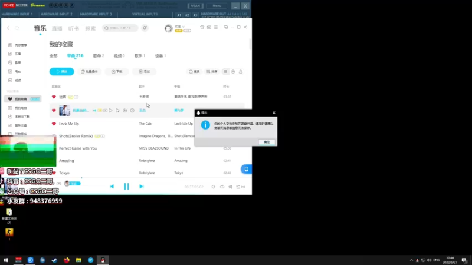Open album In This Life link

(x=182, y=148)
